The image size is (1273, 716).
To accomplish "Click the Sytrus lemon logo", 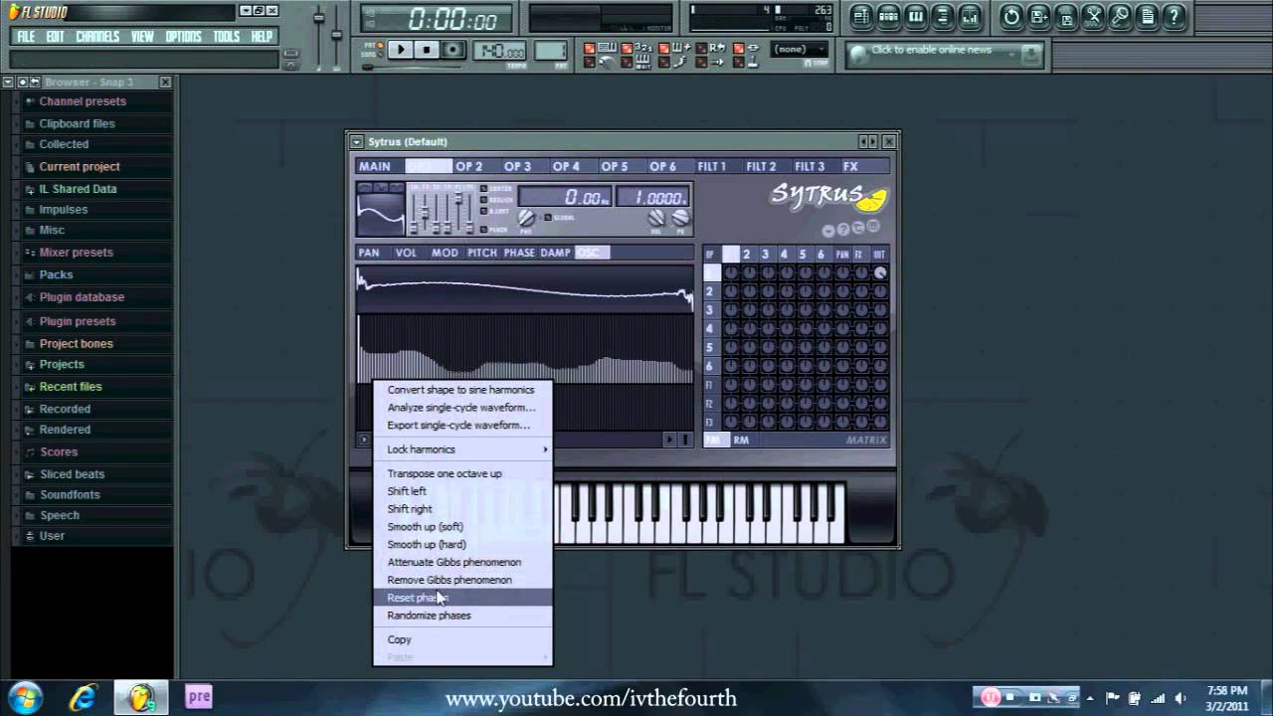I will [x=872, y=200].
